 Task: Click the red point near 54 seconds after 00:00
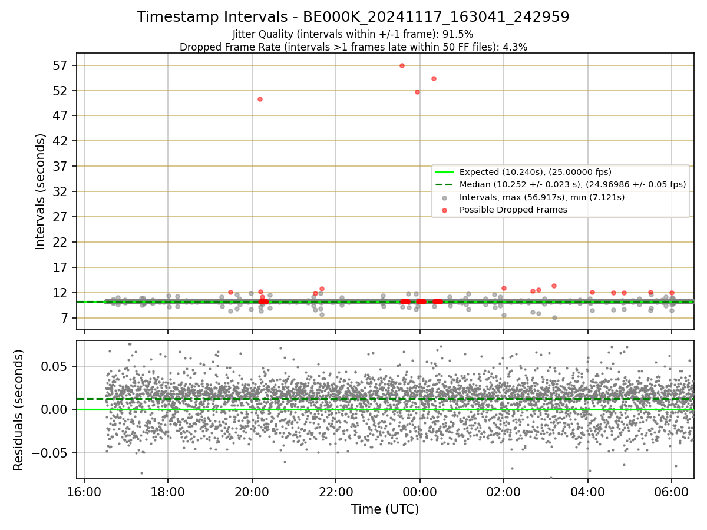[x=434, y=78]
